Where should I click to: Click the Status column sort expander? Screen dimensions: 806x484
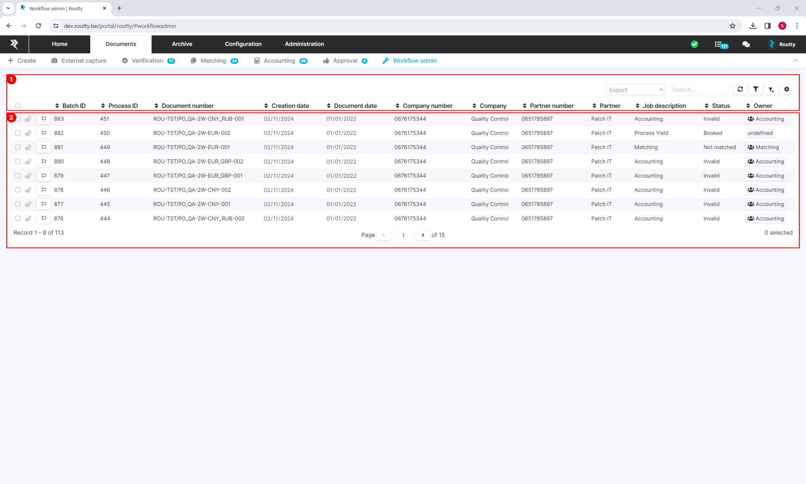coord(707,105)
